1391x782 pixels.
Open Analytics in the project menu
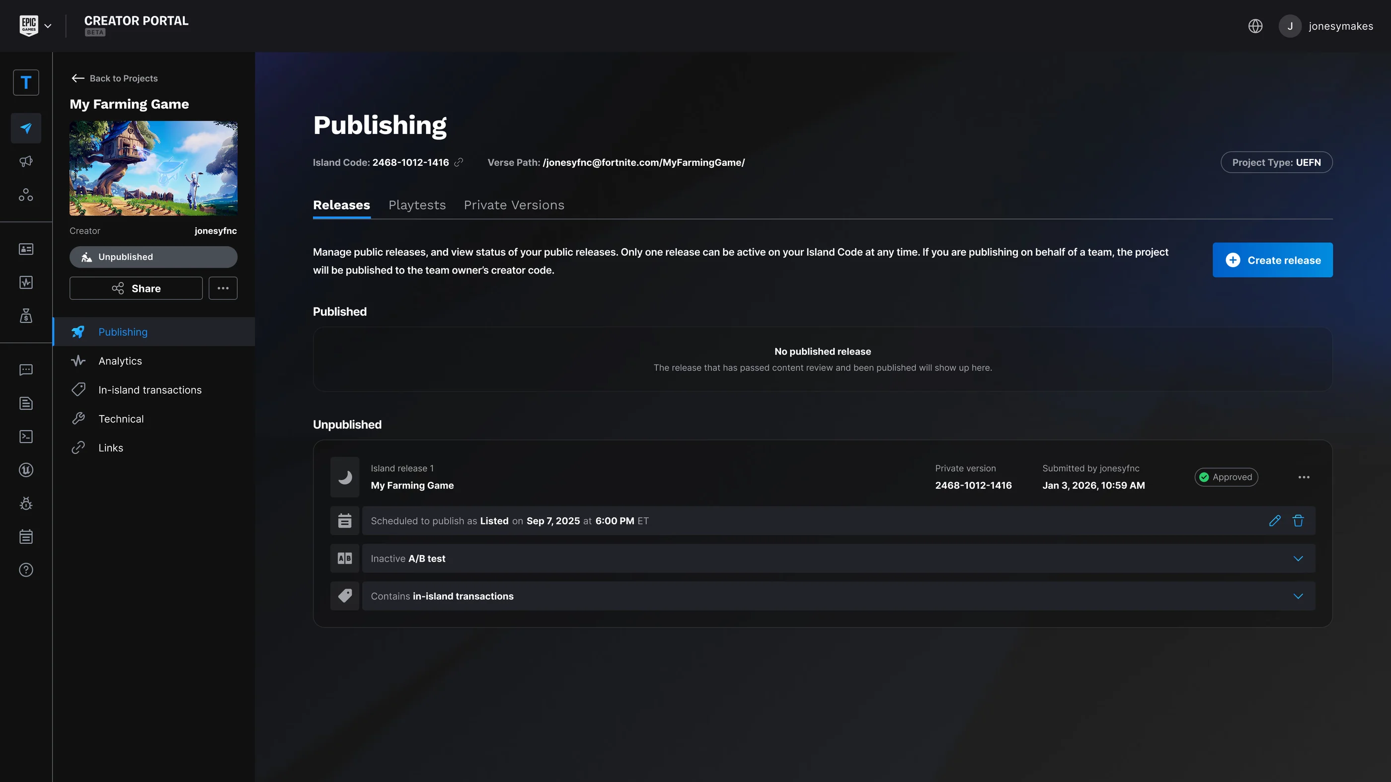154,360
